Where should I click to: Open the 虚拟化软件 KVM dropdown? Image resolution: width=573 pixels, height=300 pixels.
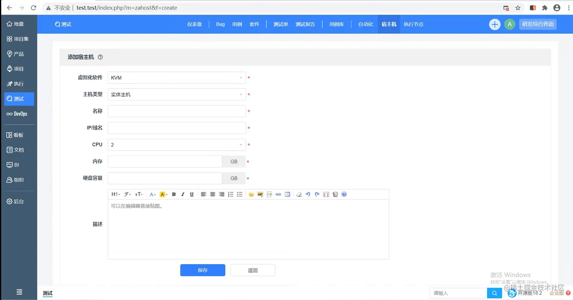[x=177, y=78]
